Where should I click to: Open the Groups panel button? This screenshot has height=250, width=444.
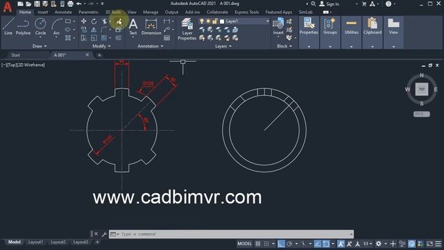(x=330, y=32)
